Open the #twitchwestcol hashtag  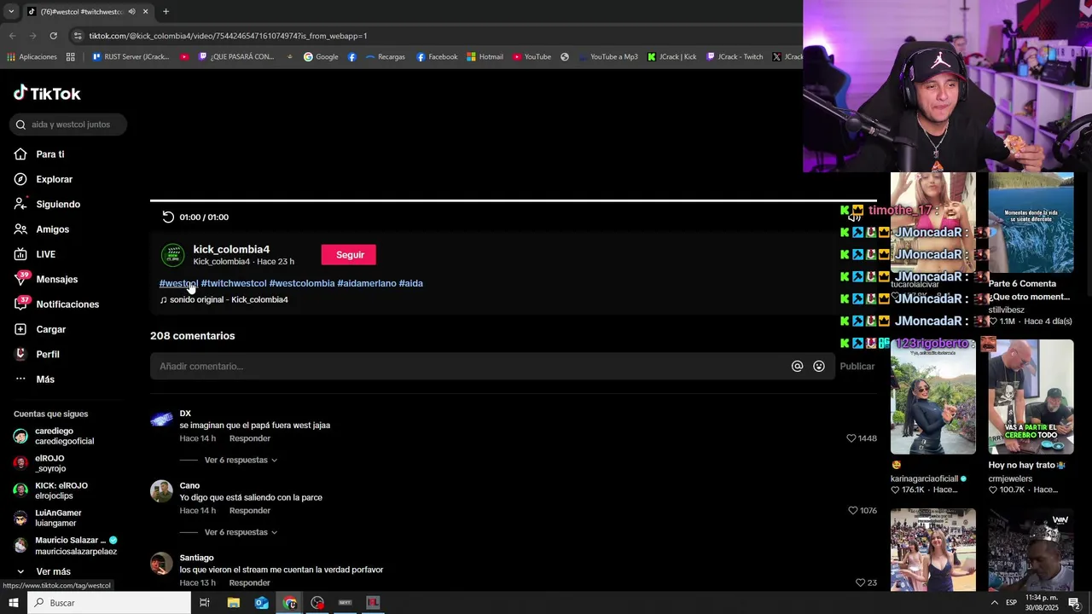pos(234,283)
